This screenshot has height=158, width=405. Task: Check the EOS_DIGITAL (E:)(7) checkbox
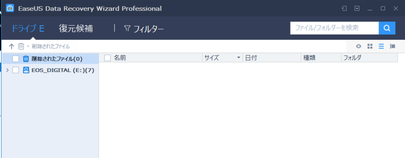pyautogui.click(x=16, y=70)
